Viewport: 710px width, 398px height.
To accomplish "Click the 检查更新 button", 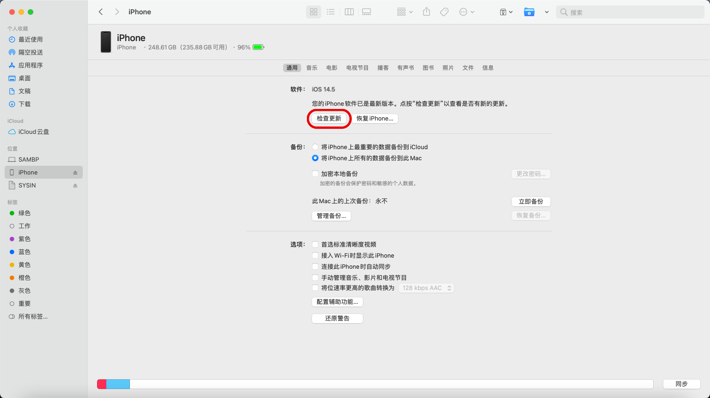I will [x=329, y=119].
